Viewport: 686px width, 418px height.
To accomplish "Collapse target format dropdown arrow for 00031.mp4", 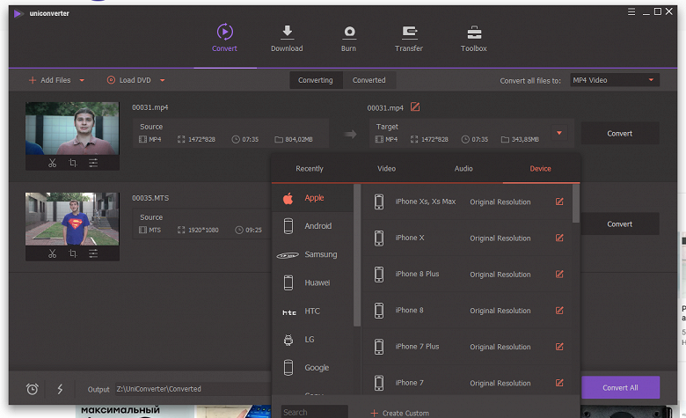I will click(x=559, y=133).
